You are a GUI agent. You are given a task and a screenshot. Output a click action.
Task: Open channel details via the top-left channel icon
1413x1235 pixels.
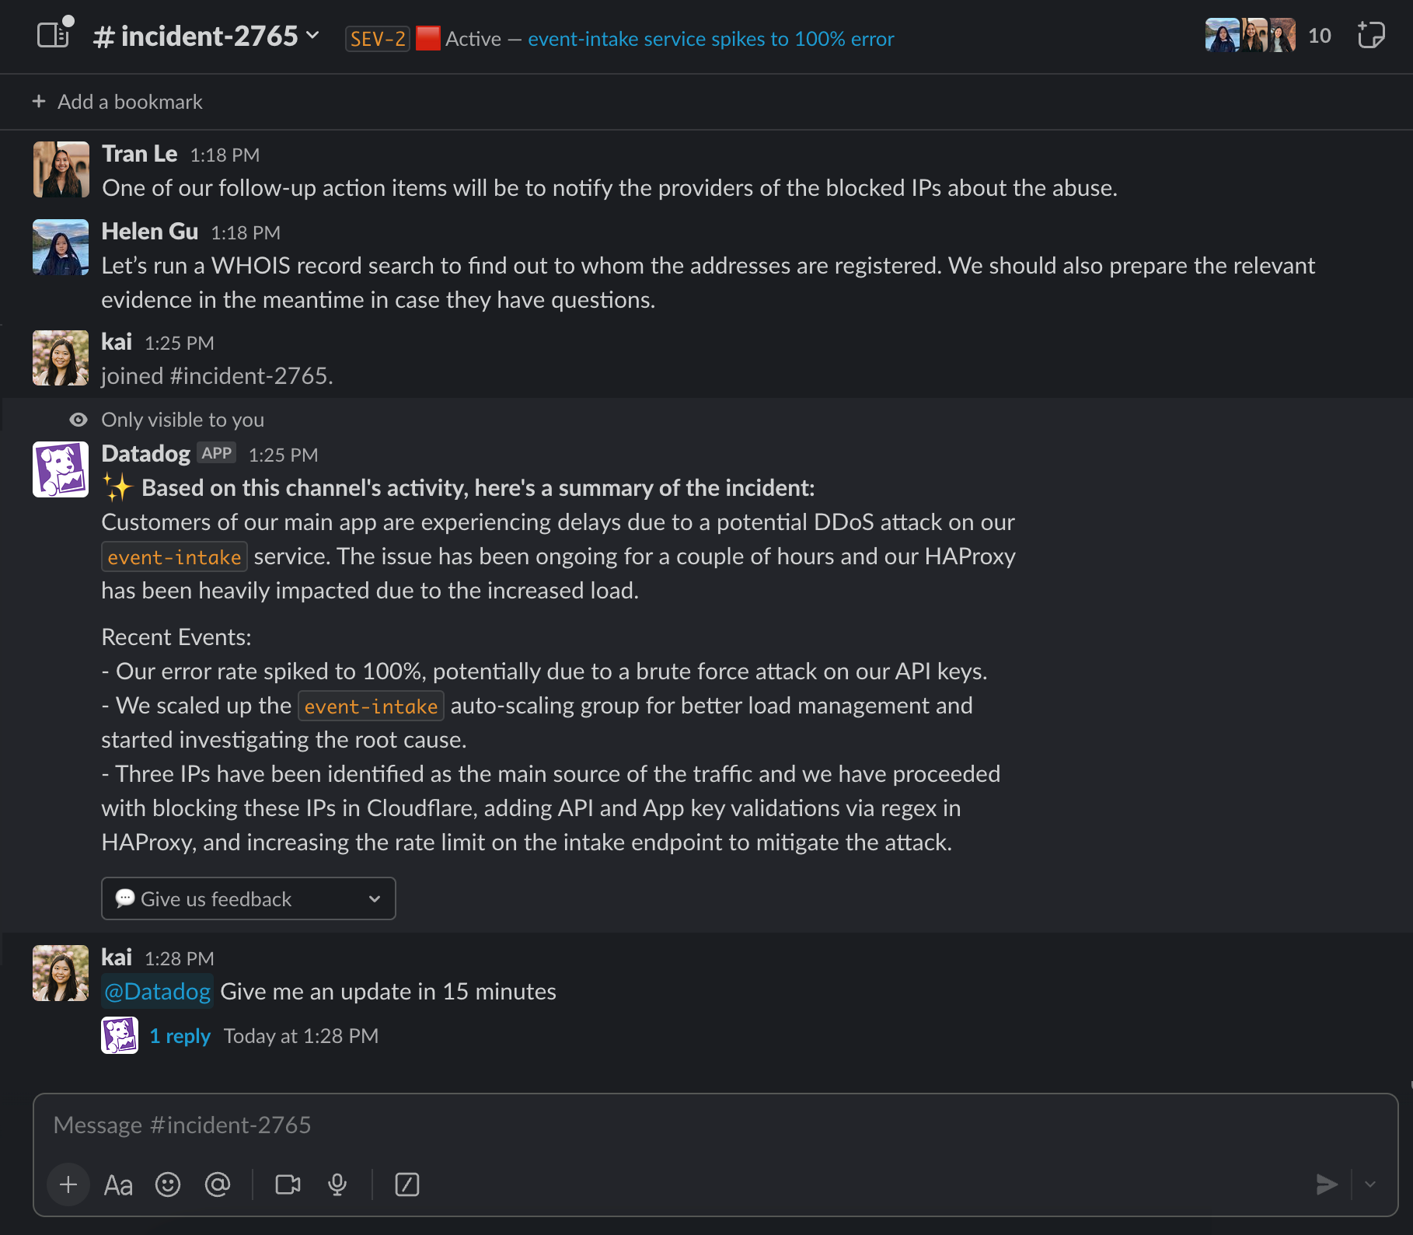click(53, 35)
